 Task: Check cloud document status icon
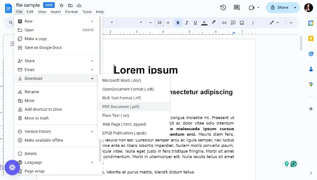click(79, 6)
